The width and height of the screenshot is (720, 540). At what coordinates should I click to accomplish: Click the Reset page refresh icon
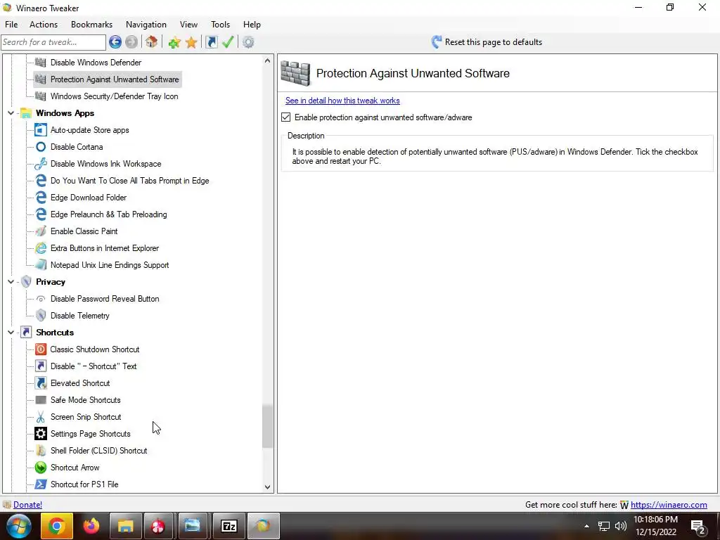click(x=436, y=42)
